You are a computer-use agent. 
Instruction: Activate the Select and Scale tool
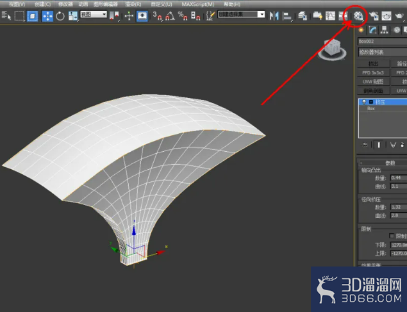(x=72, y=16)
